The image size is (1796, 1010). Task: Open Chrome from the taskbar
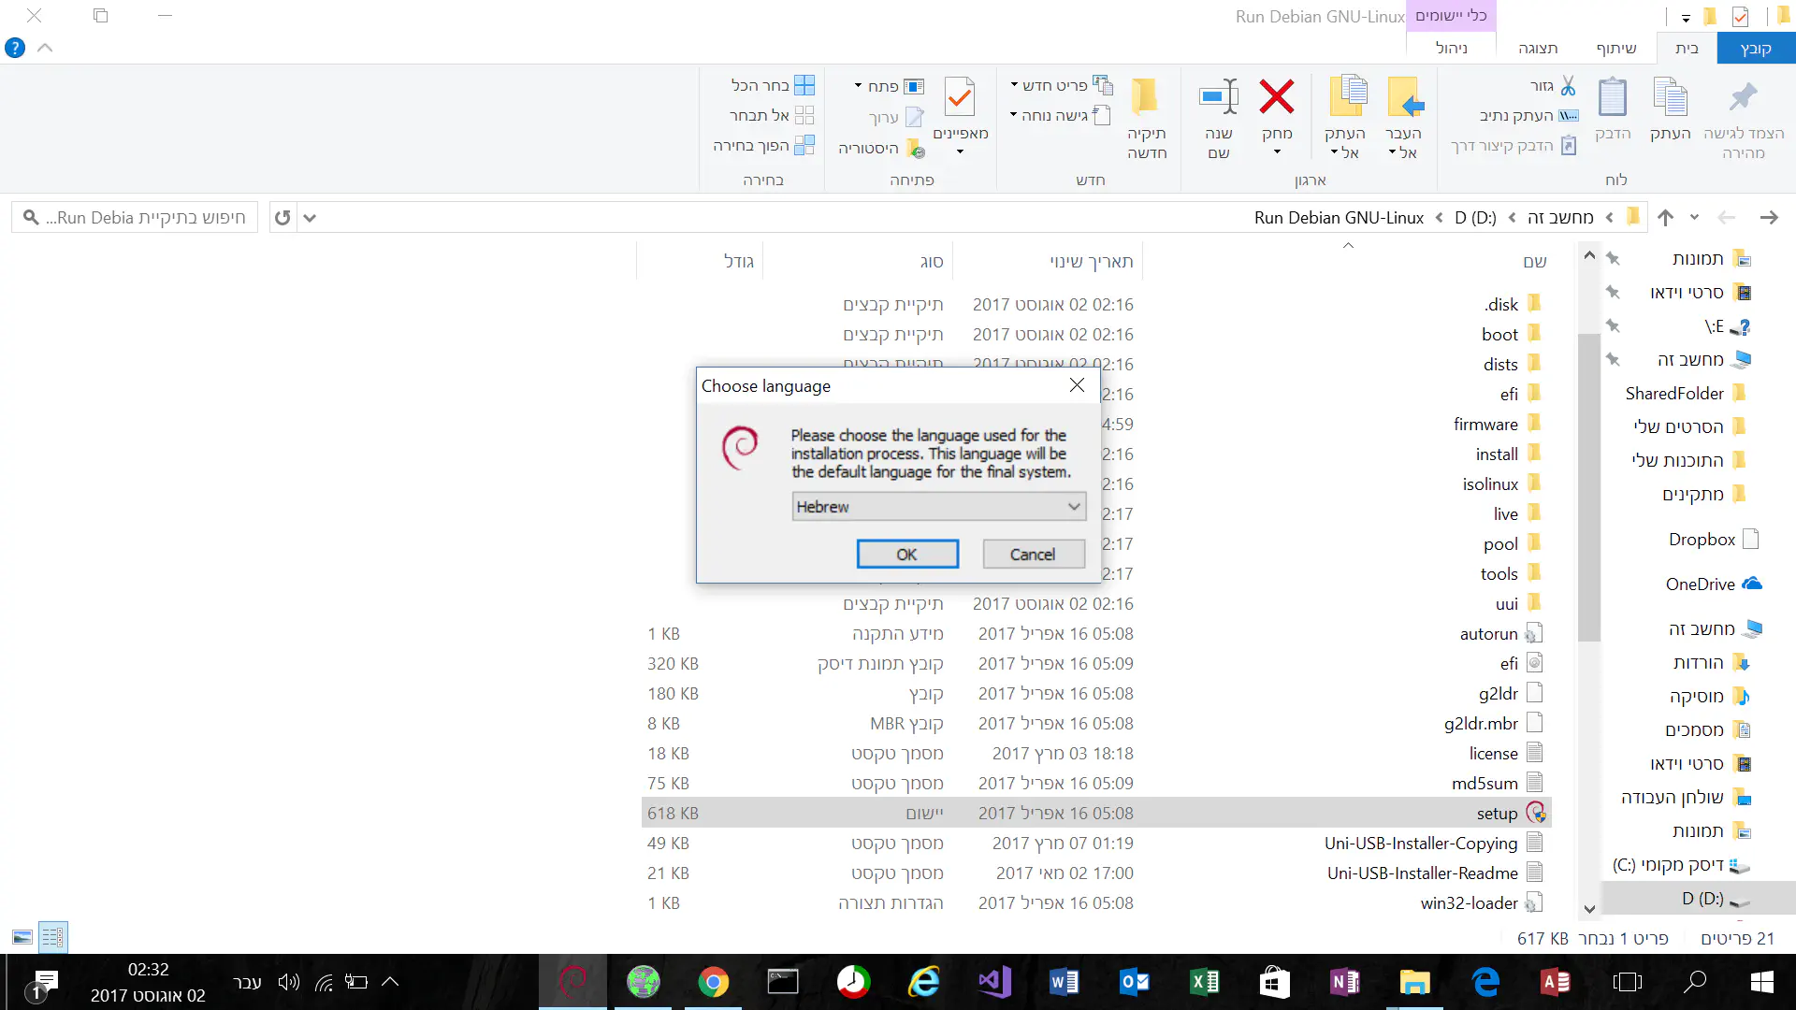(x=713, y=982)
